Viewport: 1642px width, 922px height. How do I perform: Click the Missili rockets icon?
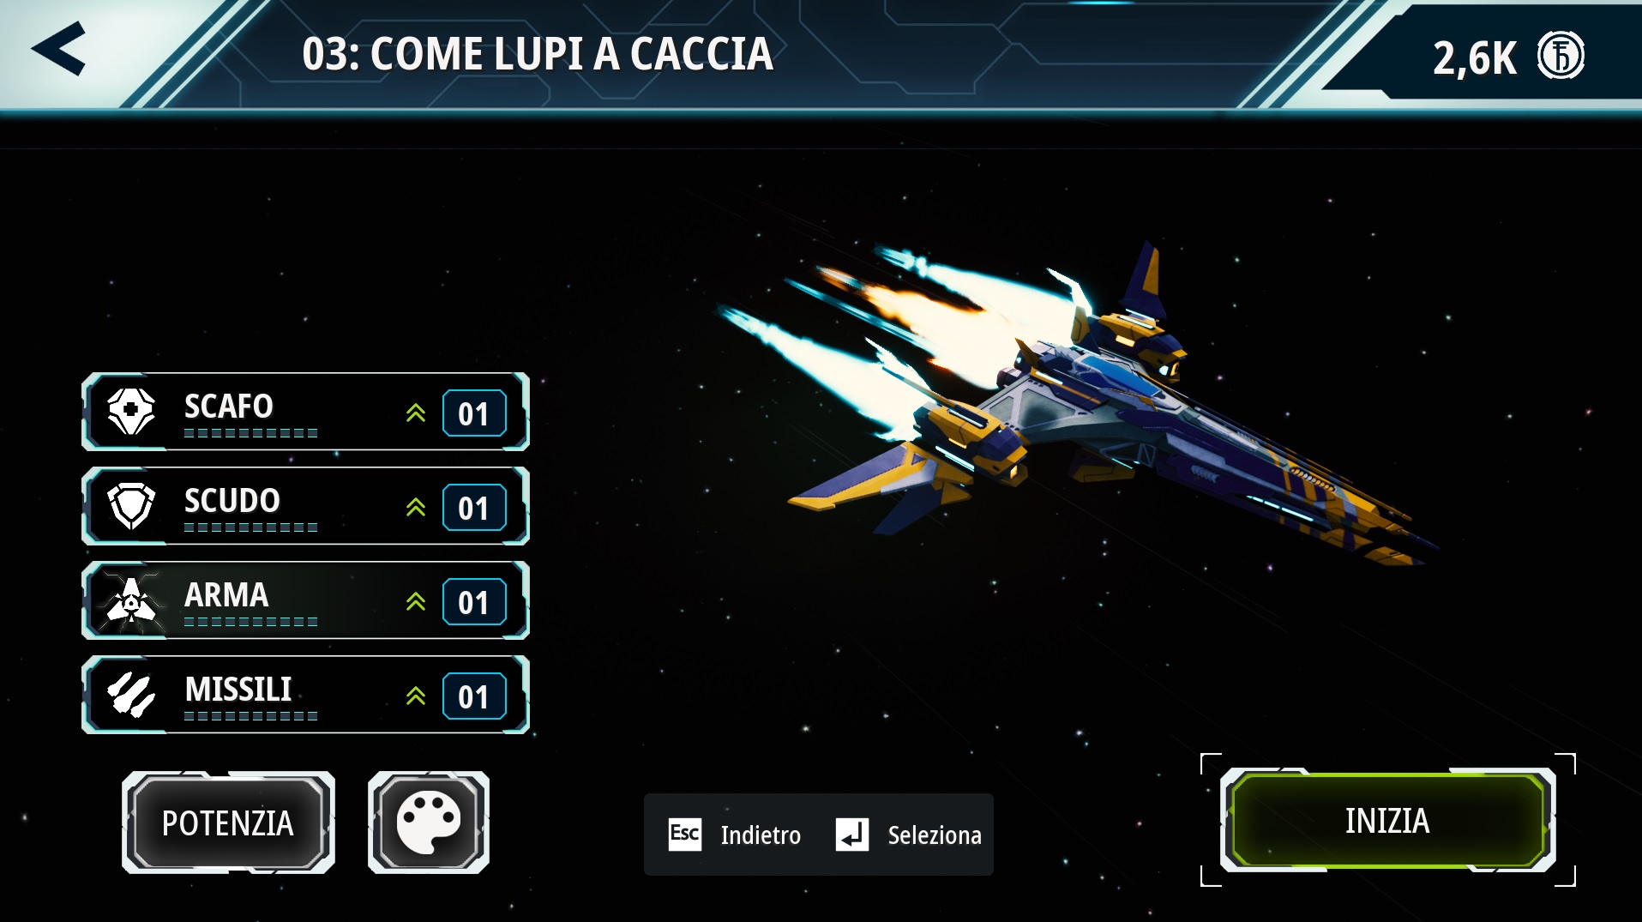click(131, 694)
